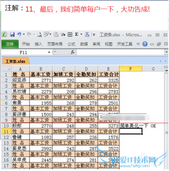
Task: Open the Name Box dropdown arrow
Action: click(49, 52)
